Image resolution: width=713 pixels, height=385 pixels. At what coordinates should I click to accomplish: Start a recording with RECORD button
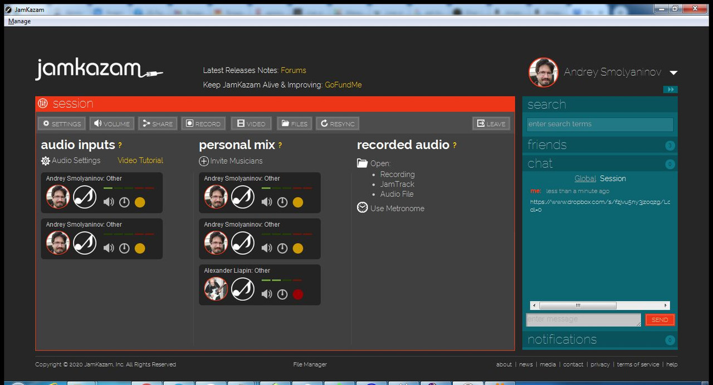(x=203, y=124)
